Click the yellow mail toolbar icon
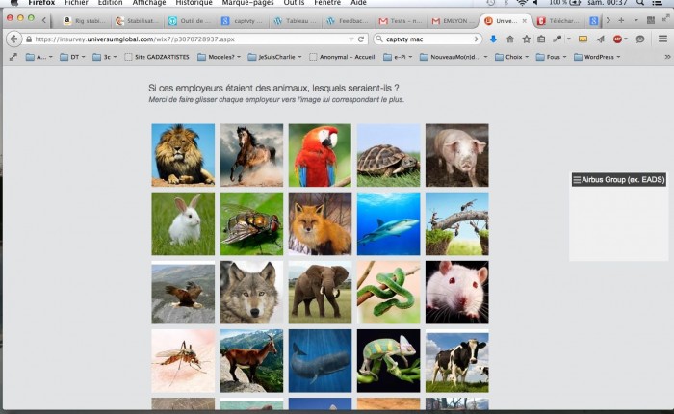The width and height of the screenshot is (674, 414). point(583,39)
